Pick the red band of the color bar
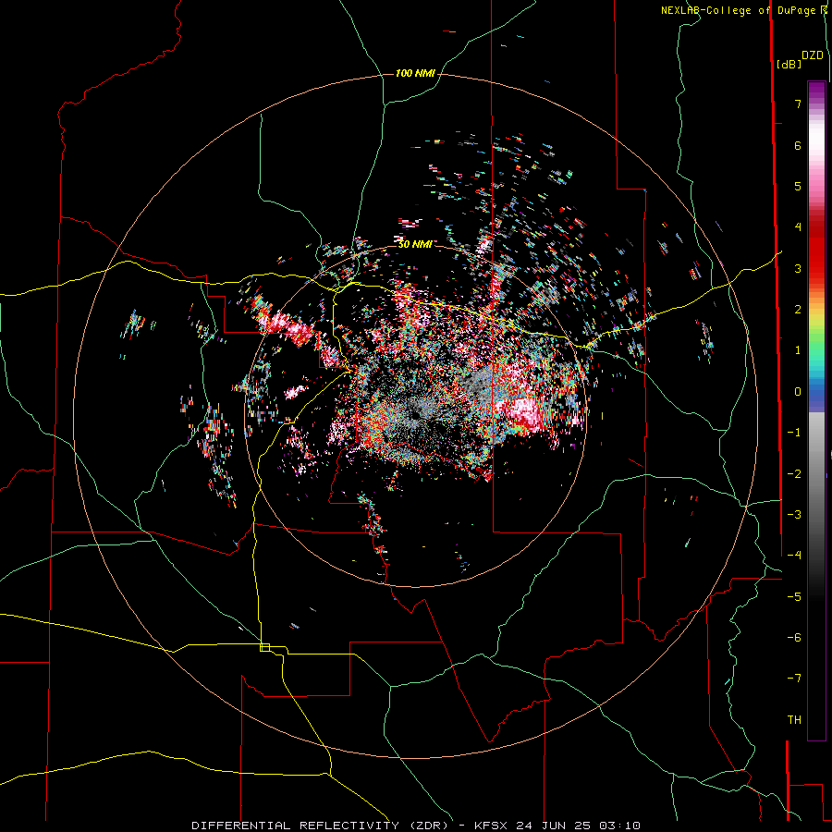The width and height of the screenshot is (832, 832). (816, 255)
